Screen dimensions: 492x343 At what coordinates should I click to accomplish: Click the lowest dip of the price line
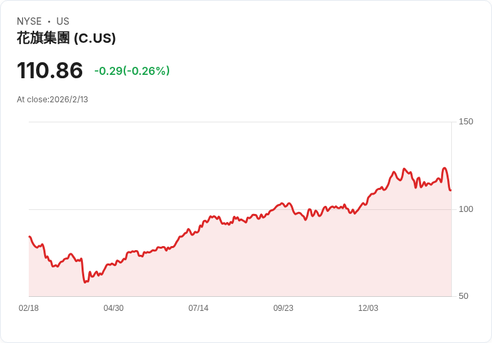click(x=85, y=282)
